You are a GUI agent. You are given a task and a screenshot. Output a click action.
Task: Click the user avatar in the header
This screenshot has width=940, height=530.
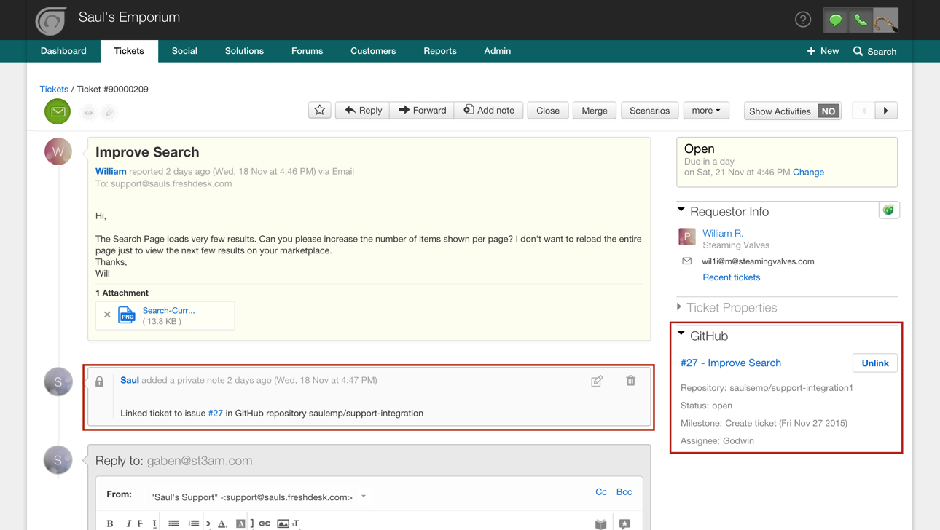pyautogui.click(x=885, y=20)
